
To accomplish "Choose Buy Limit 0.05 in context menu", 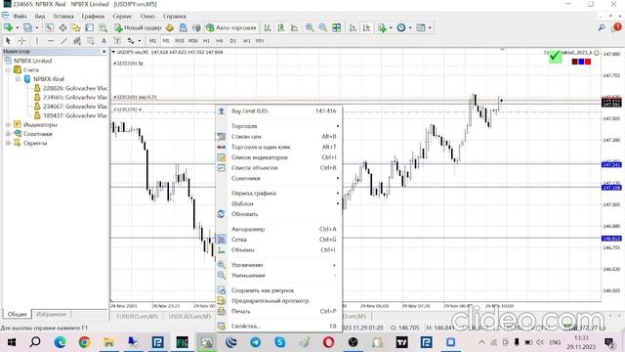I will tap(278, 110).
